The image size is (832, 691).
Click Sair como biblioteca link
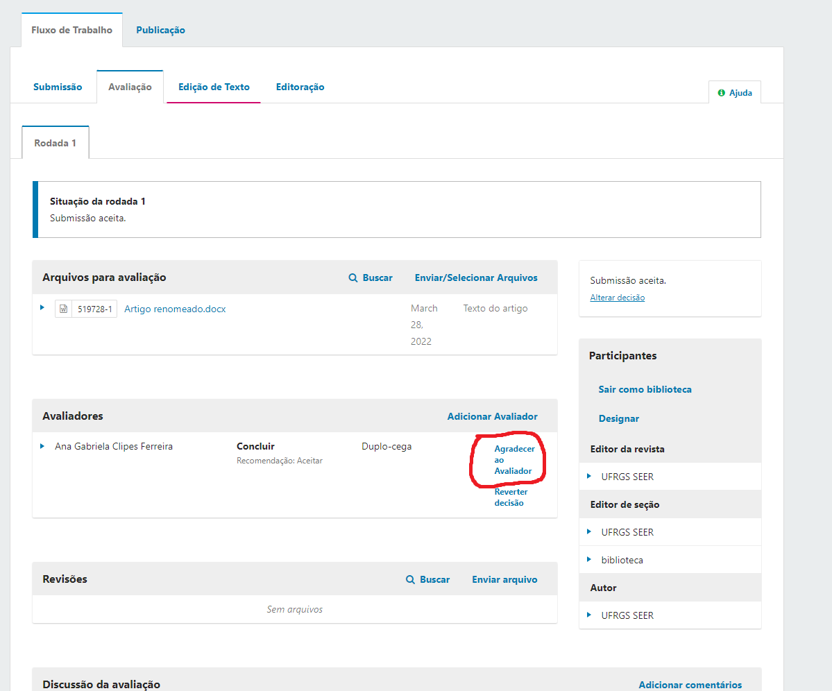click(645, 389)
